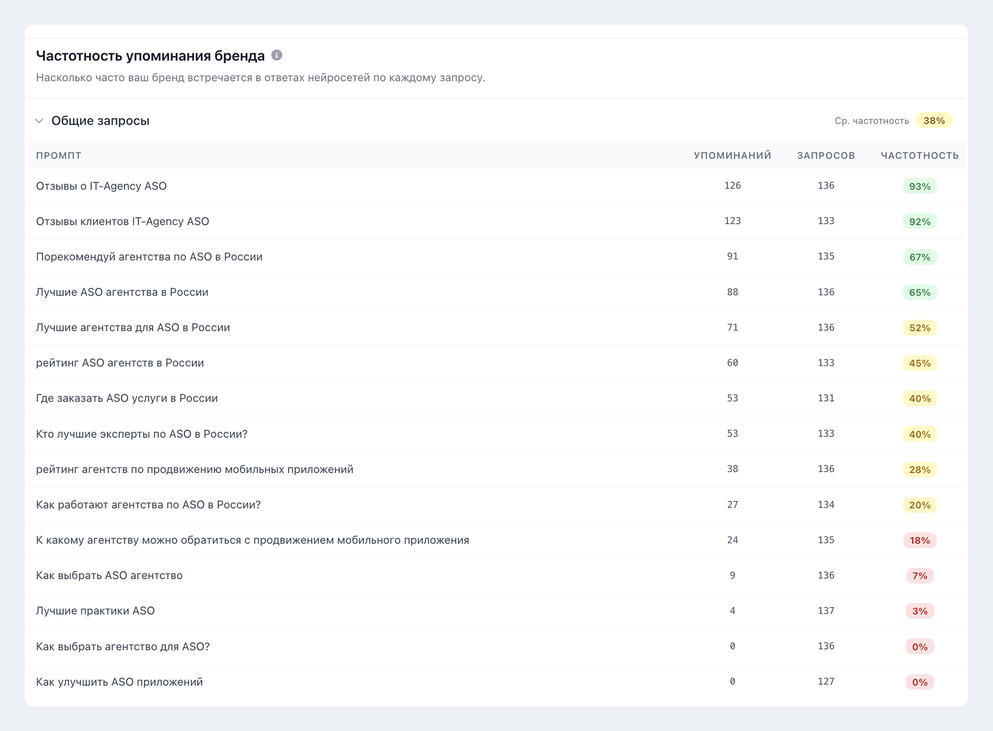Click the Частотность упоминания бренда heading
The width and height of the screenshot is (993, 731).
pos(150,56)
